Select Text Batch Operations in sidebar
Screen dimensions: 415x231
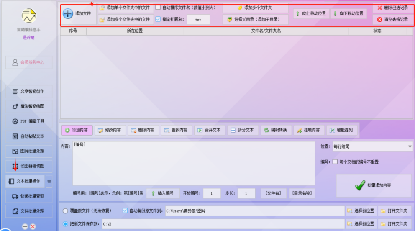(x=25, y=181)
